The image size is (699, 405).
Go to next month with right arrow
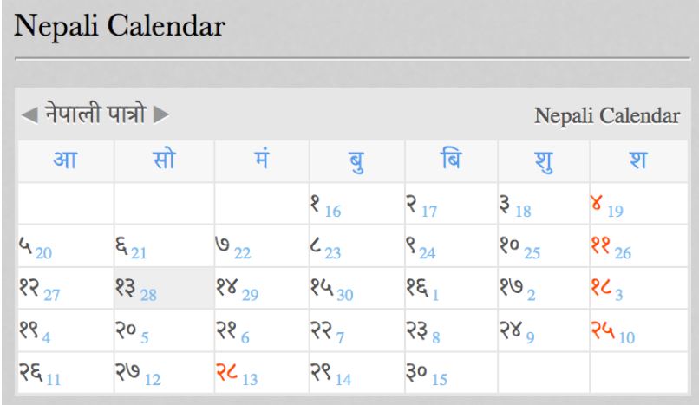click(161, 114)
